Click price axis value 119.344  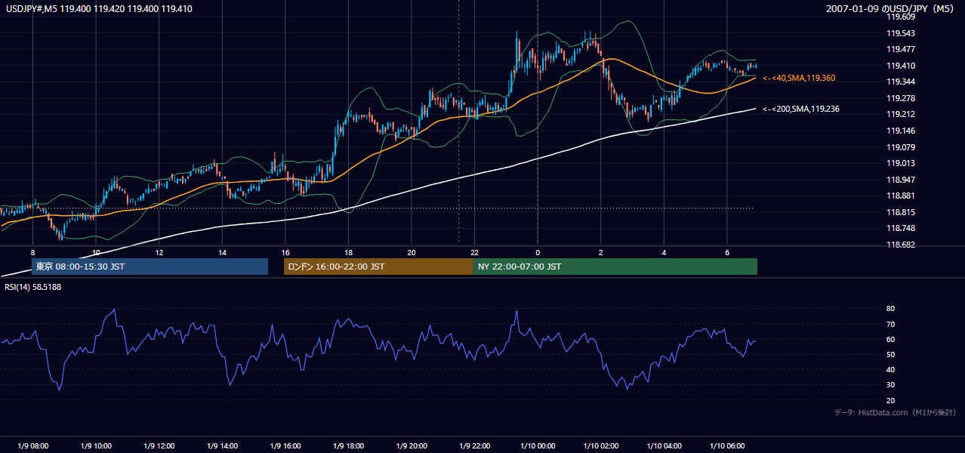point(900,82)
